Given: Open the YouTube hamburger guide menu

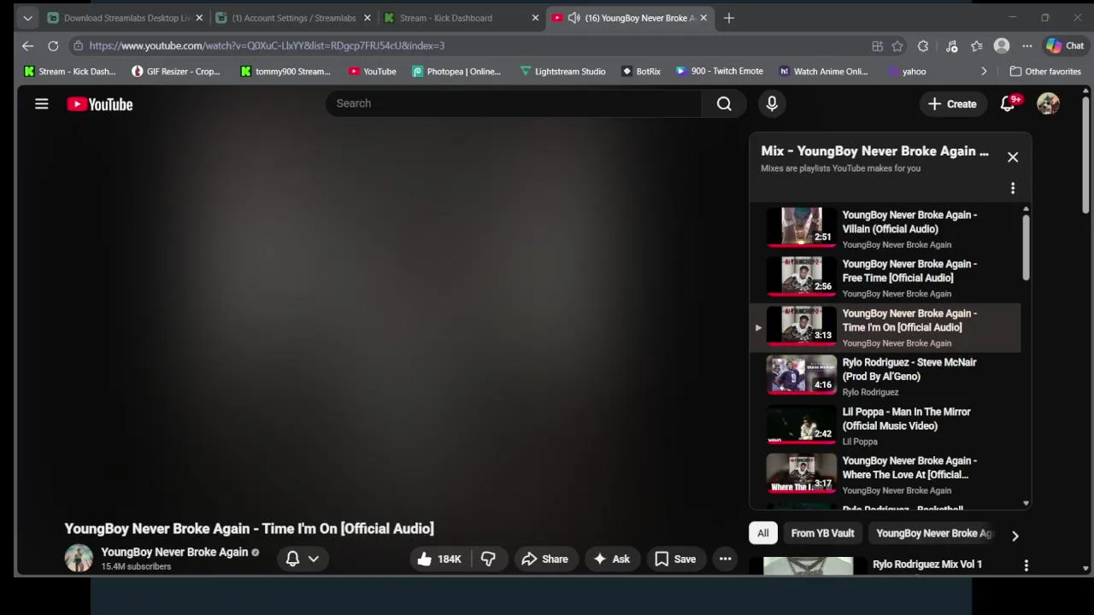Looking at the screenshot, I should (x=41, y=104).
